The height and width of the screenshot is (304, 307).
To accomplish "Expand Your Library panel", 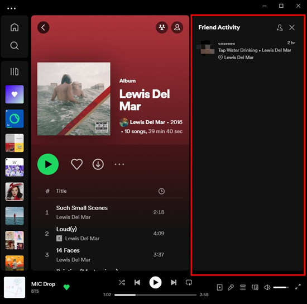I will (15, 72).
